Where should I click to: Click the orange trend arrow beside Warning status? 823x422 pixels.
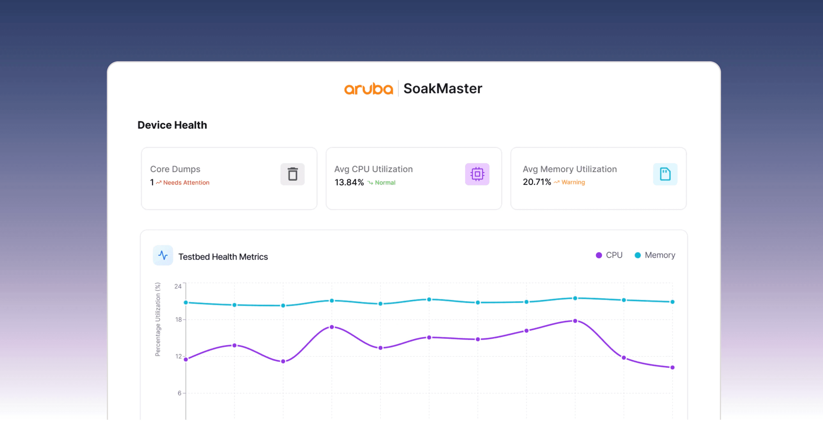coord(557,182)
